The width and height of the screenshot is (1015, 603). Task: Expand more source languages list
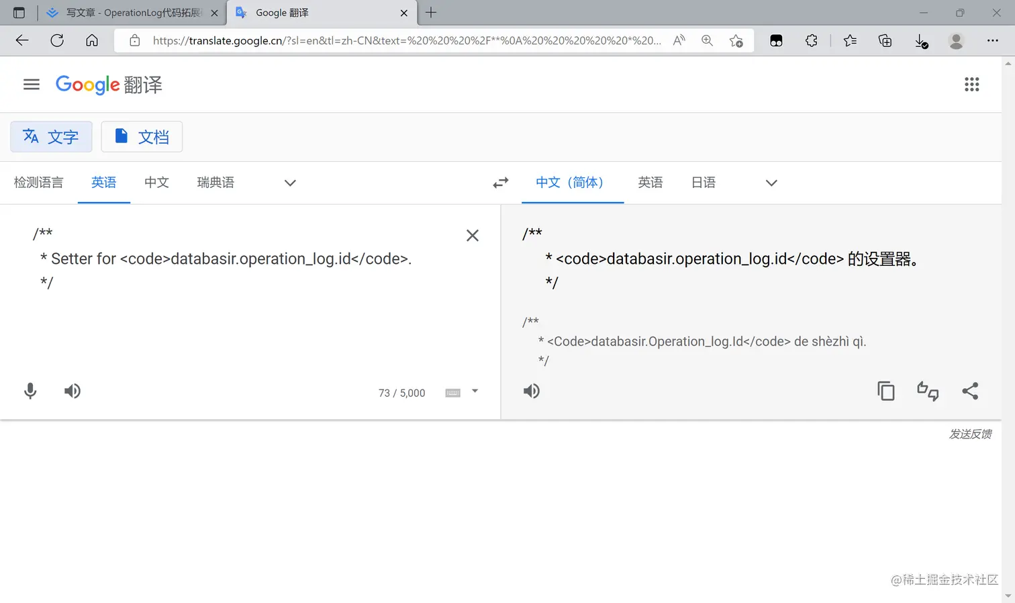[x=290, y=183]
